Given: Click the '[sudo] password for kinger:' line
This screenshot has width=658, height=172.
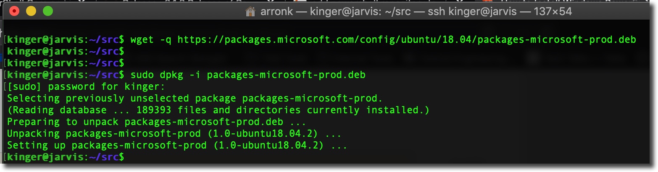Looking at the screenshot, I should coord(86,87).
